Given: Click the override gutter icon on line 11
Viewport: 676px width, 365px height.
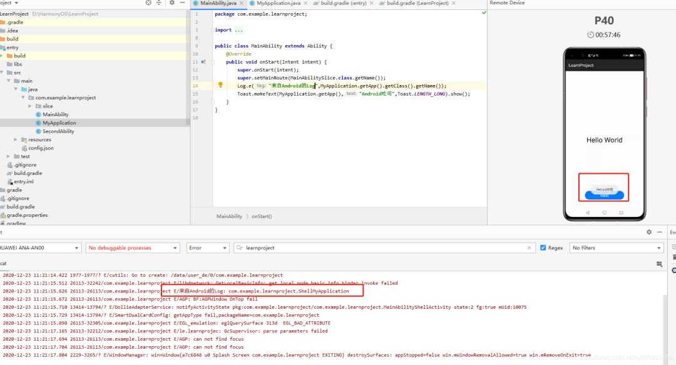Looking at the screenshot, I should coord(203,62).
